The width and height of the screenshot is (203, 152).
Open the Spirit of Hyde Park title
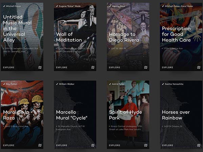126,115
